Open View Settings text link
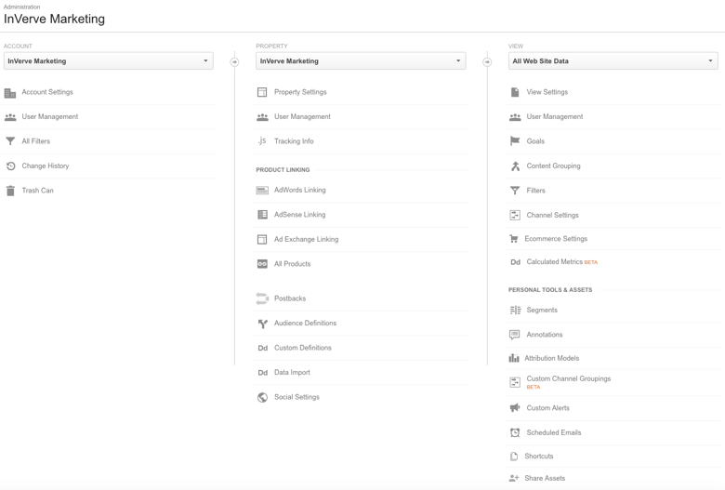This screenshot has width=725, height=490. click(547, 92)
